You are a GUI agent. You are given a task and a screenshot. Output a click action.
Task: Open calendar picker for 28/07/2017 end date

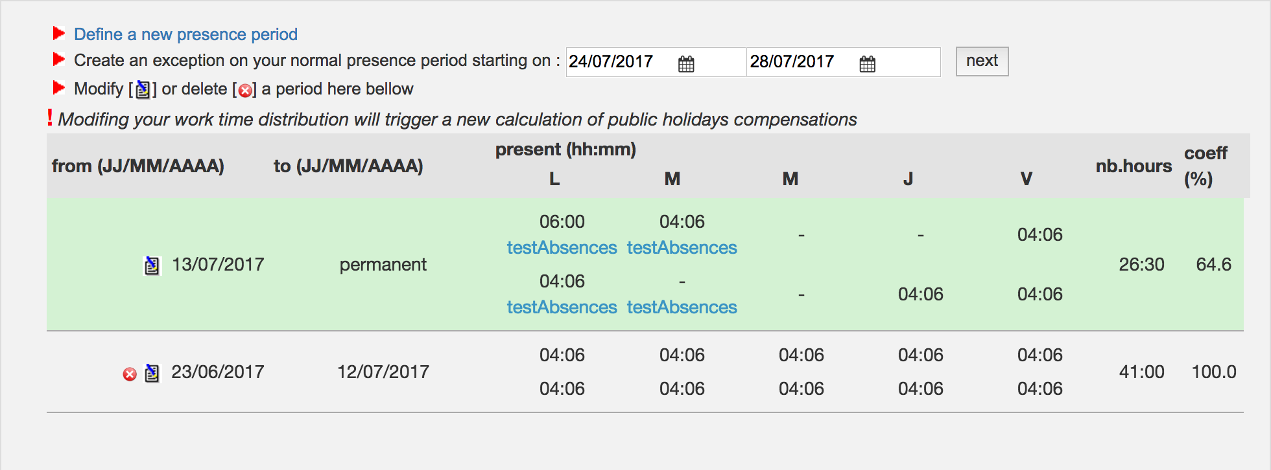click(x=867, y=63)
